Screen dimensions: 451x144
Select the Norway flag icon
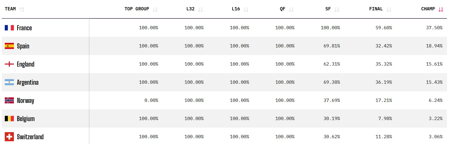pyautogui.click(x=9, y=100)
